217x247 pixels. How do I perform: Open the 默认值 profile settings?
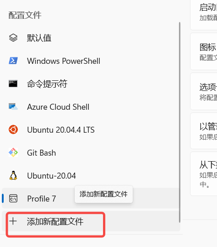pyautogui.click(x=91, y=38)
